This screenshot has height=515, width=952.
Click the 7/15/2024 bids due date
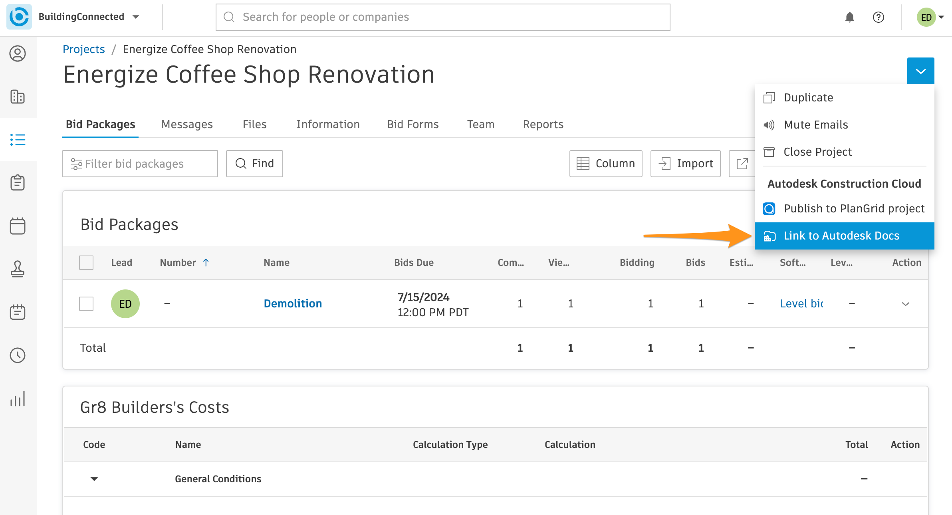(423, 297)
